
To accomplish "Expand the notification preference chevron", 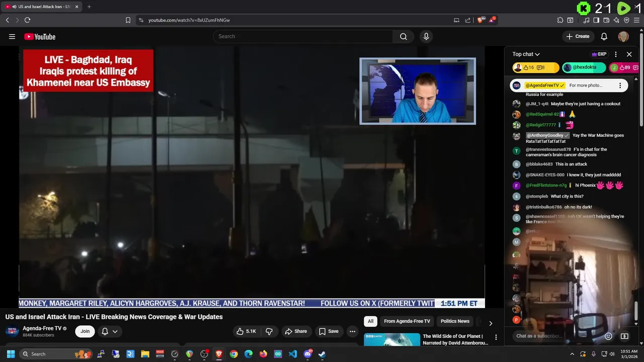I will [115, 331].
